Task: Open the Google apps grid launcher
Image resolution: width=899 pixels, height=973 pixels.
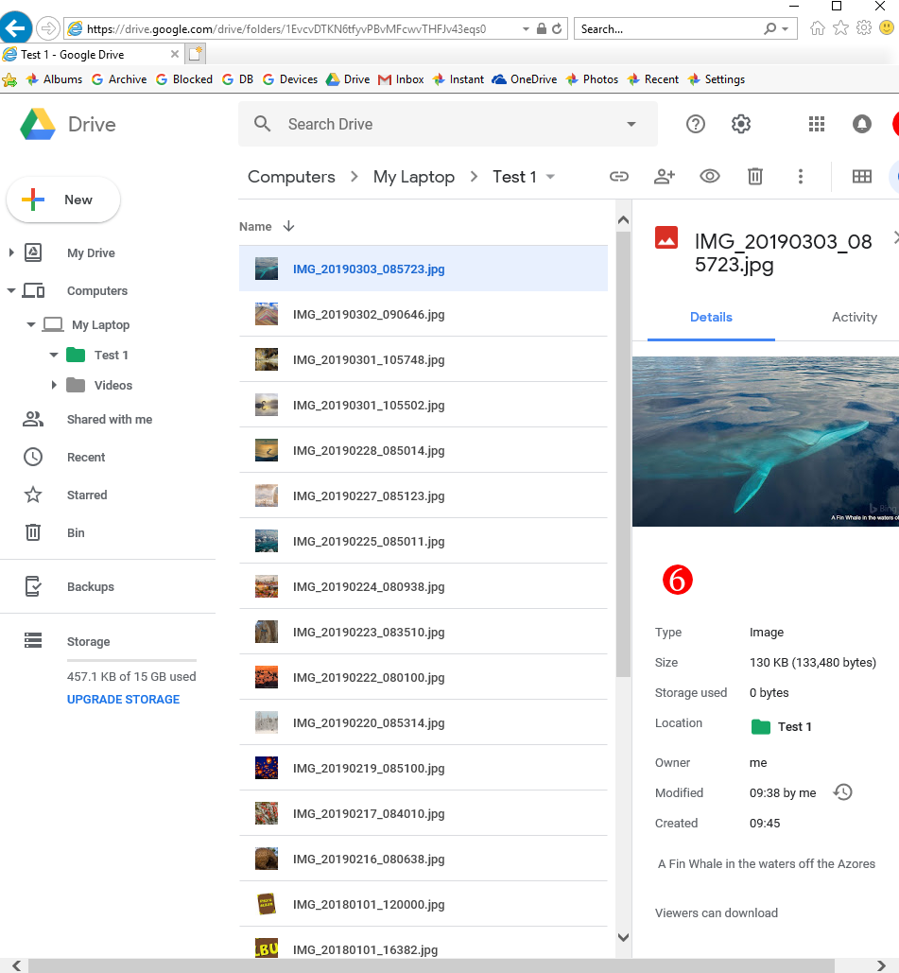Action: (x=817, y=124)
